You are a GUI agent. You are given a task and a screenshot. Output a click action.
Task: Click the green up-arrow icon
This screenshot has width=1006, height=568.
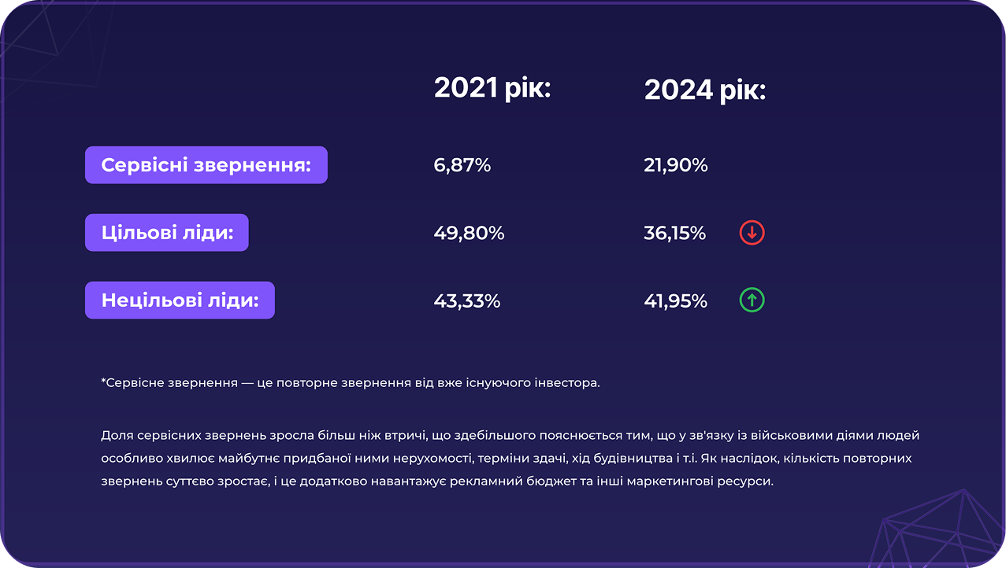click(x=752, y=301)
